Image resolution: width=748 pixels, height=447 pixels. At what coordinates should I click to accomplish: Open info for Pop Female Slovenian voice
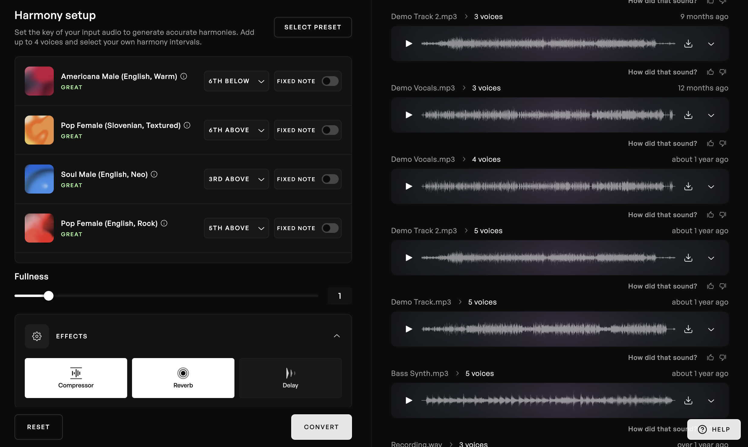pyautogui.click(x=187, y=125)
